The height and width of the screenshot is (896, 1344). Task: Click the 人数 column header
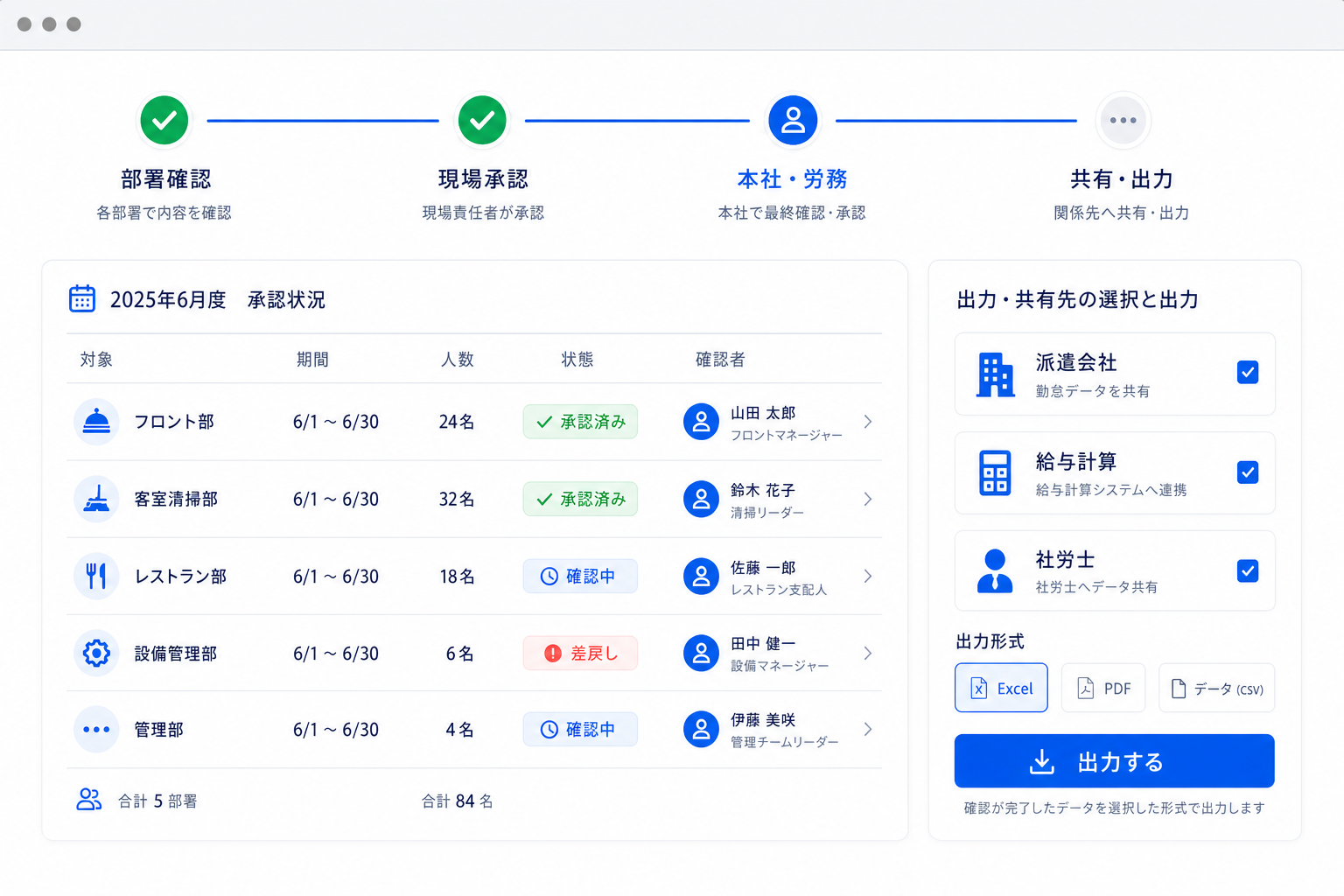point(457,360)
